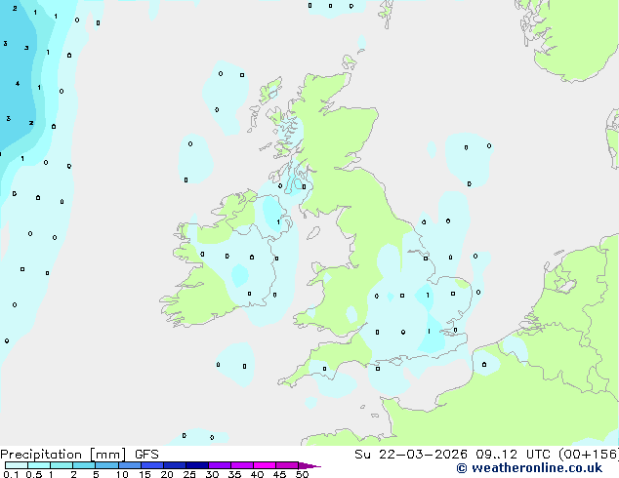This screenshot has width=619, height=478.
Task: Click the 2–5 mm legend swatch
Action: (84, 465)
